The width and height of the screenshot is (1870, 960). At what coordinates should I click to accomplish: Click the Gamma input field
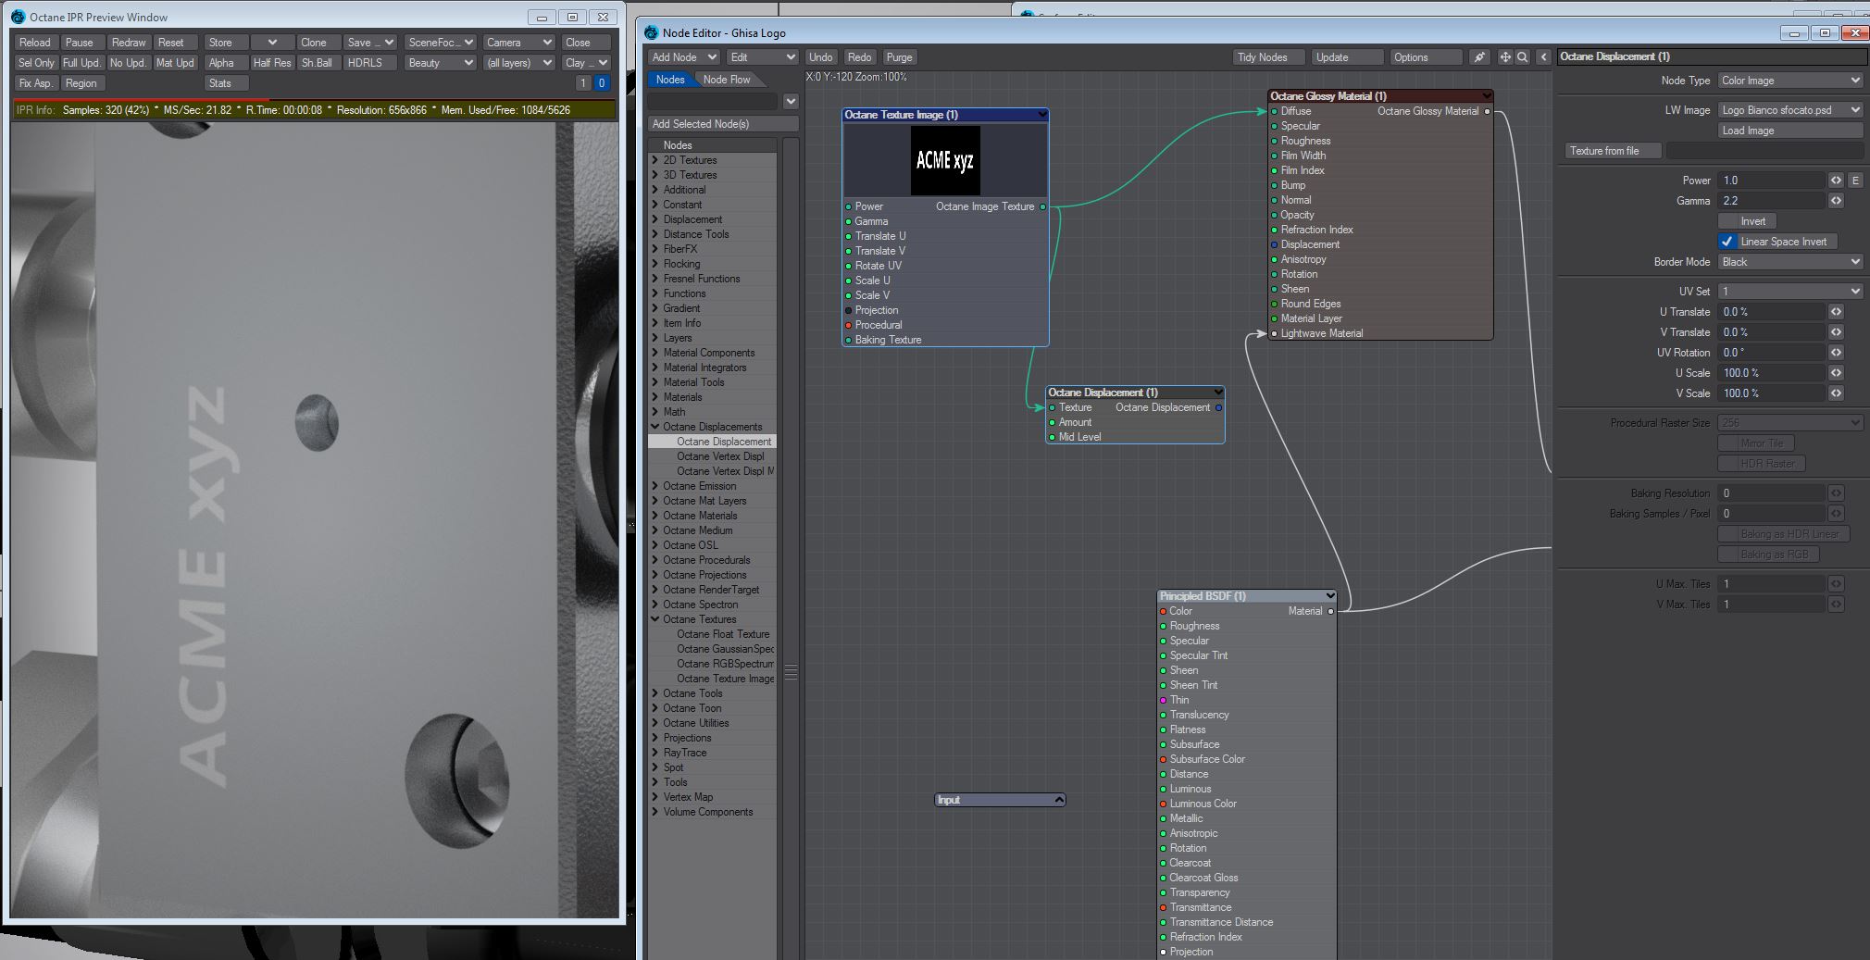click(1771, 201)
